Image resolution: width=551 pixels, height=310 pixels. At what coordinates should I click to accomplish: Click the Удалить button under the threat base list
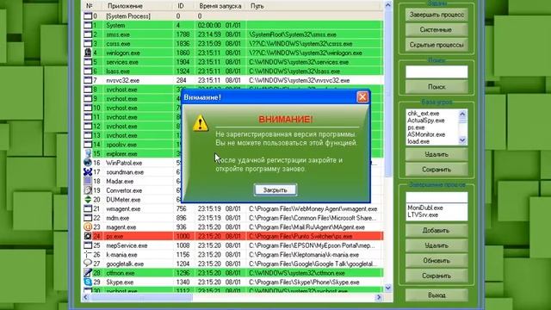coord(436,154)
